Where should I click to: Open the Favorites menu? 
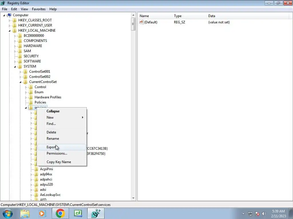[39, 9]
